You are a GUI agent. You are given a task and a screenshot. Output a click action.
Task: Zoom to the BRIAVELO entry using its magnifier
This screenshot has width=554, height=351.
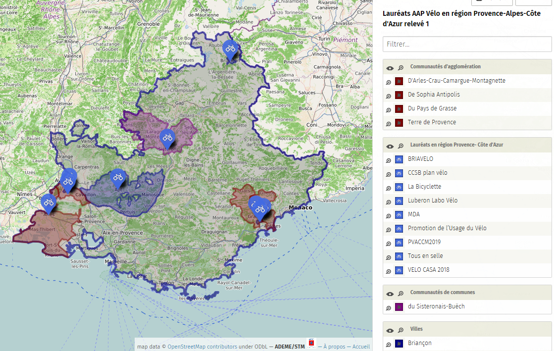[x=389, y=160]
